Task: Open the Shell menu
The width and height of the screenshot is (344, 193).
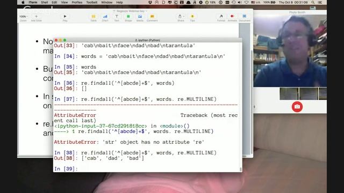Action: pyautogui.click(x=44, y=2)
